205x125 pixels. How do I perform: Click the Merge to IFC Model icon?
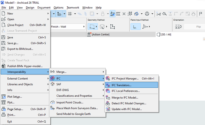pos(108,97)
